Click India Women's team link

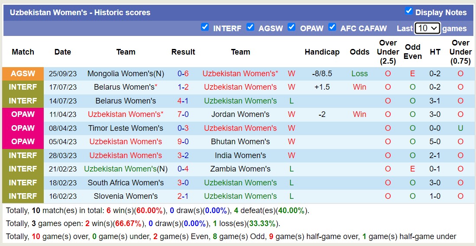[x=240, y=155]
